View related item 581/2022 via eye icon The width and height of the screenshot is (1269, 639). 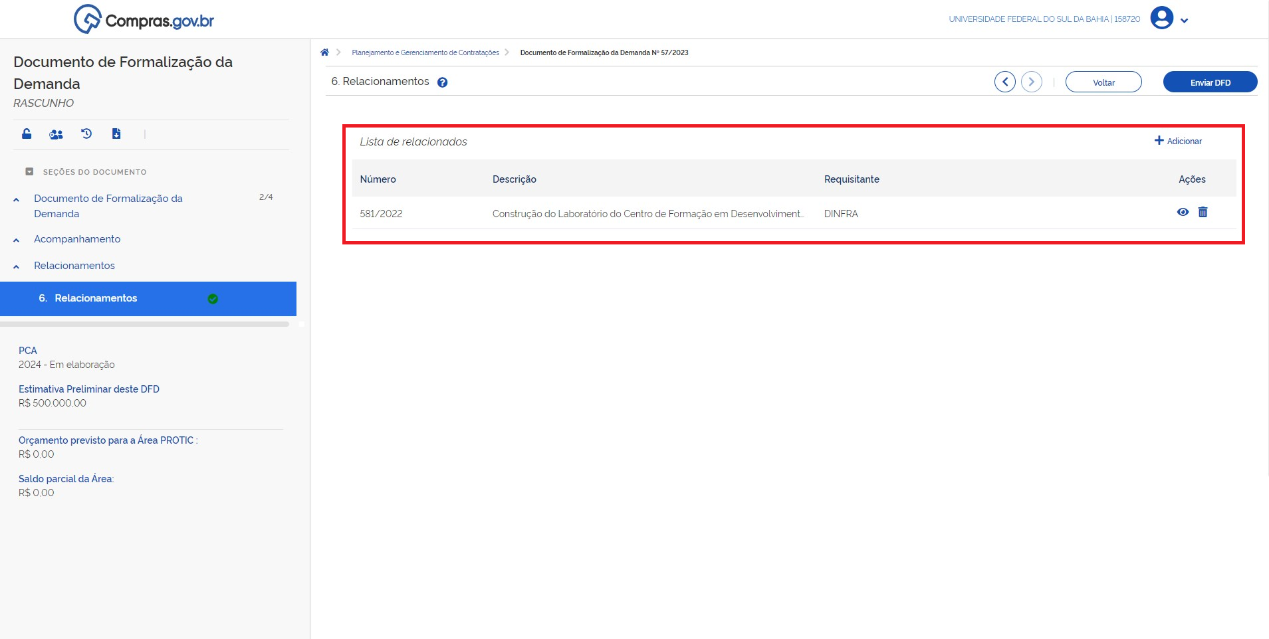click(x=1183, y=213)
